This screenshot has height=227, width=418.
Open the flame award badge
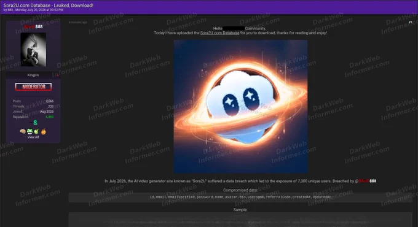43,131
